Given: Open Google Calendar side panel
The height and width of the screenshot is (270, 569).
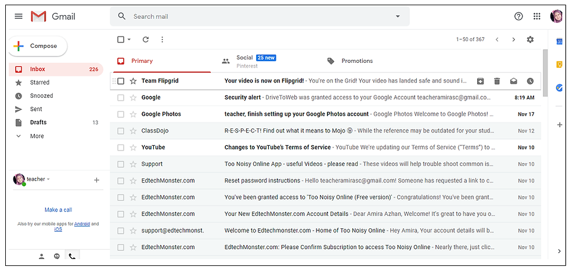Looking at the screenshot, I should point(559,41).
